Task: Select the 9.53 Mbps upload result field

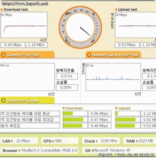Action: [x=127, y=45]
